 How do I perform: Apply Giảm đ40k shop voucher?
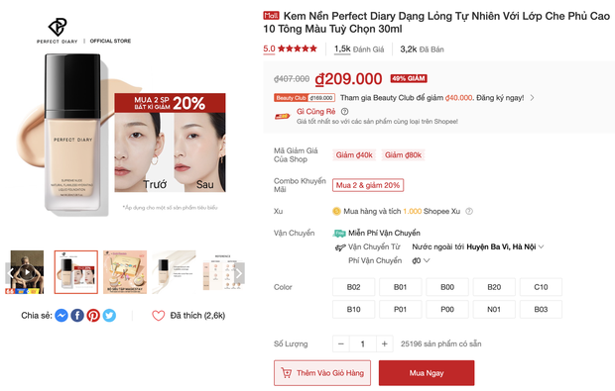354,155
